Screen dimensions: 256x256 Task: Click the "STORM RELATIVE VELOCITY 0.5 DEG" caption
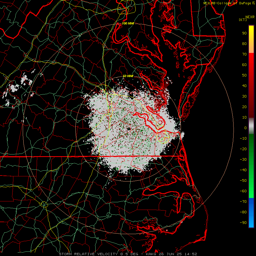point(98,254)
